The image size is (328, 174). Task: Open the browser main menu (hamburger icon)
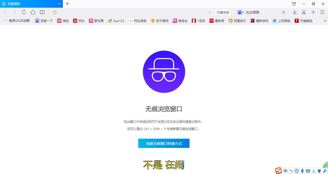point(322,12)
